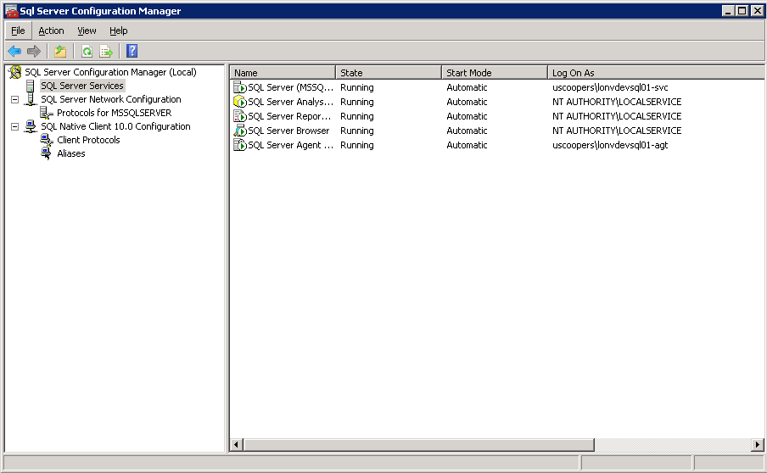
Task: Select the SQL Server Browser row name
Action: (x=288, y=131)
